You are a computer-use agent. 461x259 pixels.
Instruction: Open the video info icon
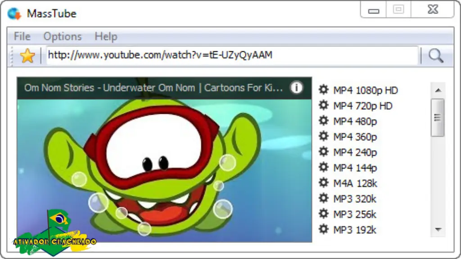click(x=296, y=87)
